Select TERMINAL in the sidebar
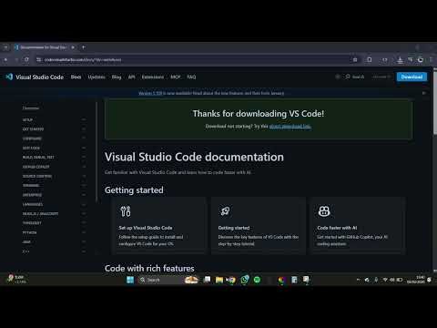Viewport: 437px width, 328px height. pos(31,186)
